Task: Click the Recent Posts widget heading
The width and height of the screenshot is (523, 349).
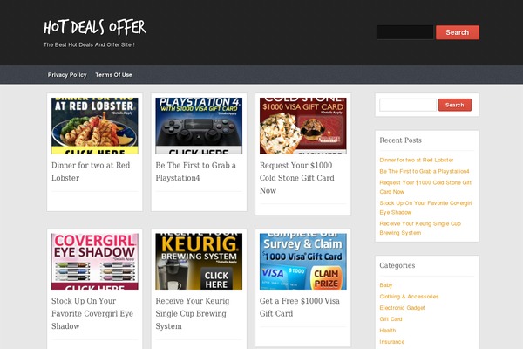Action: click(x=400, y=140)
